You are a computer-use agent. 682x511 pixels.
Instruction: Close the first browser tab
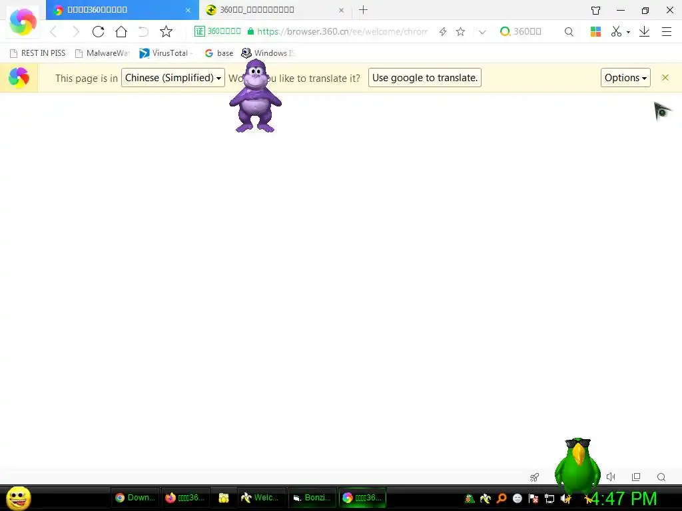coord(188,10)
